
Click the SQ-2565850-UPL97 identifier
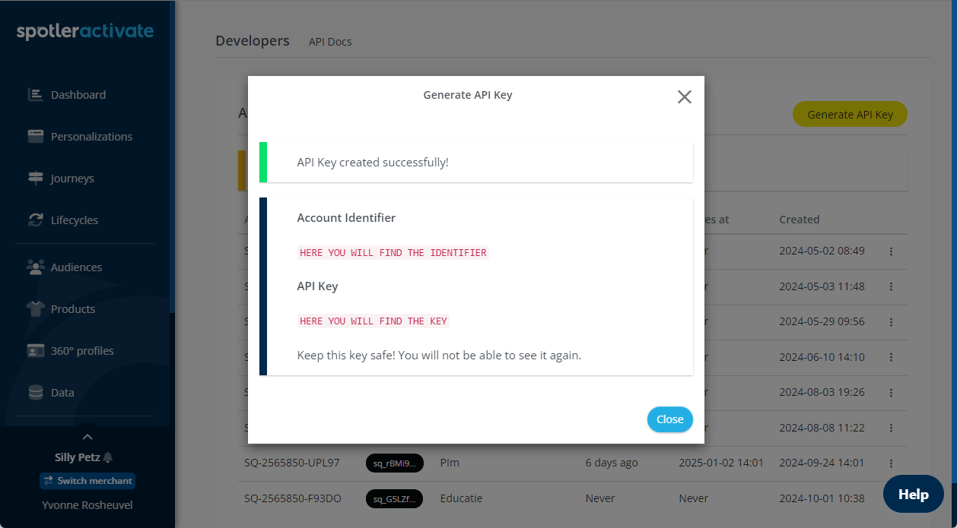pos(291,463)
